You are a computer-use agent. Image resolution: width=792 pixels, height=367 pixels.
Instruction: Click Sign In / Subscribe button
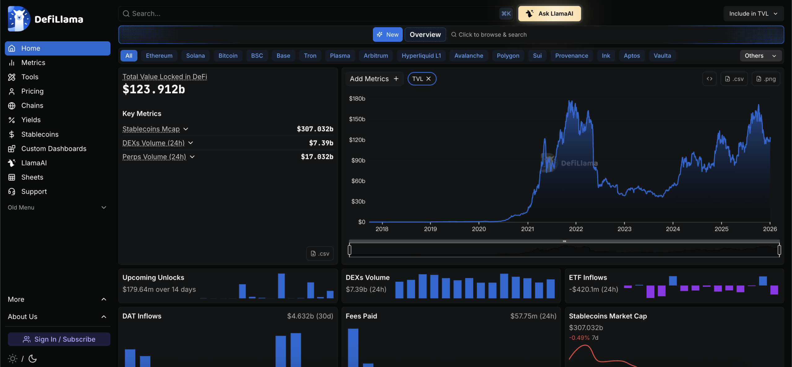click(x=59, y=339)
